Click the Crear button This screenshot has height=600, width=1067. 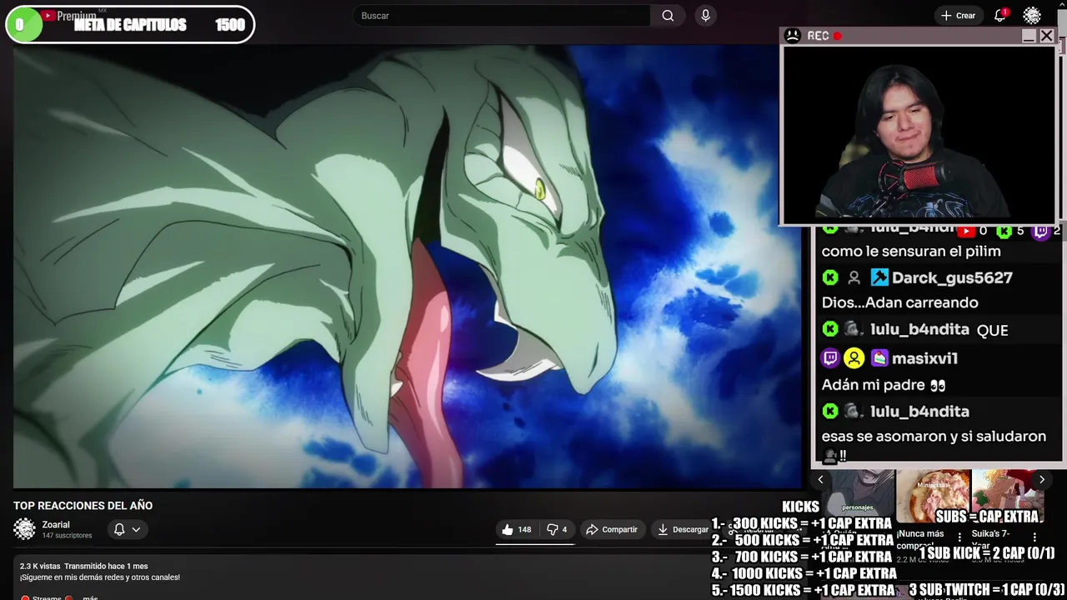tap(958, 16)
